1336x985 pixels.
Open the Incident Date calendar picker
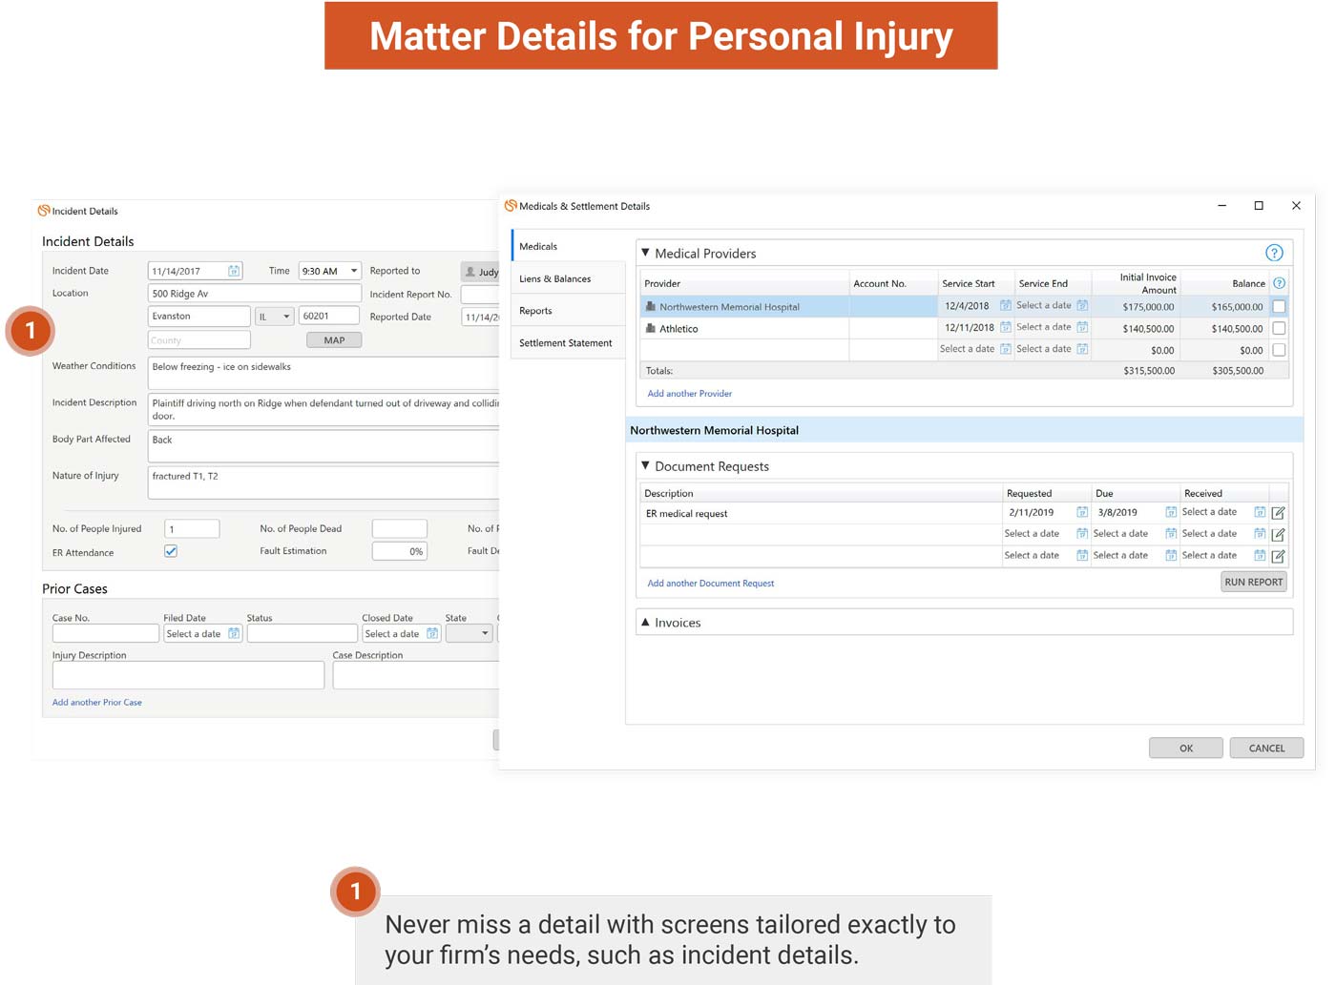[x=234, y=270]
